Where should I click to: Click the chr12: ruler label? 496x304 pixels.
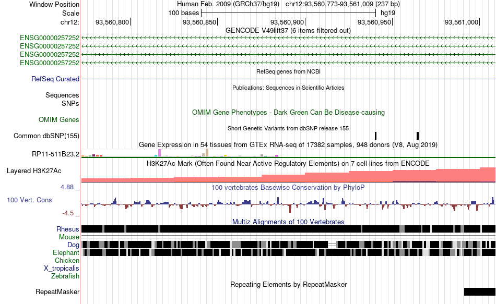pyautogui.click(x=70, y=22)
